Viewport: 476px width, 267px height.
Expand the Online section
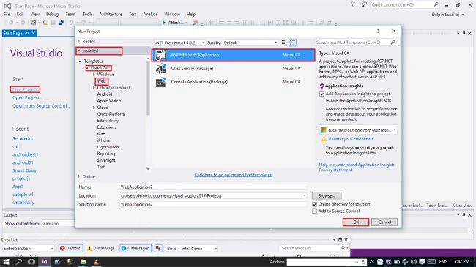click(x=78, y=176)
